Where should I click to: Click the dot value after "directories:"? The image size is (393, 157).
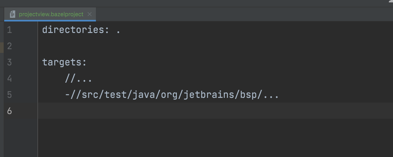(118, 31)
